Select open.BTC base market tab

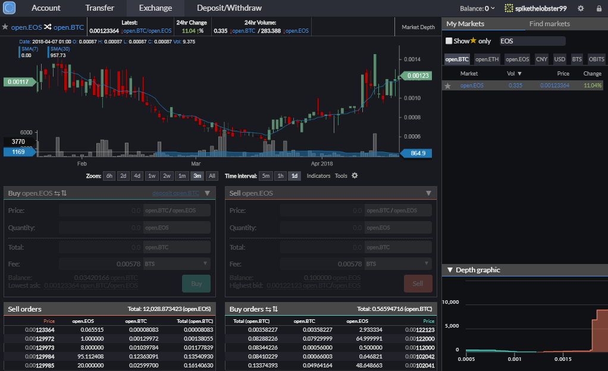[x=457, y=59]
